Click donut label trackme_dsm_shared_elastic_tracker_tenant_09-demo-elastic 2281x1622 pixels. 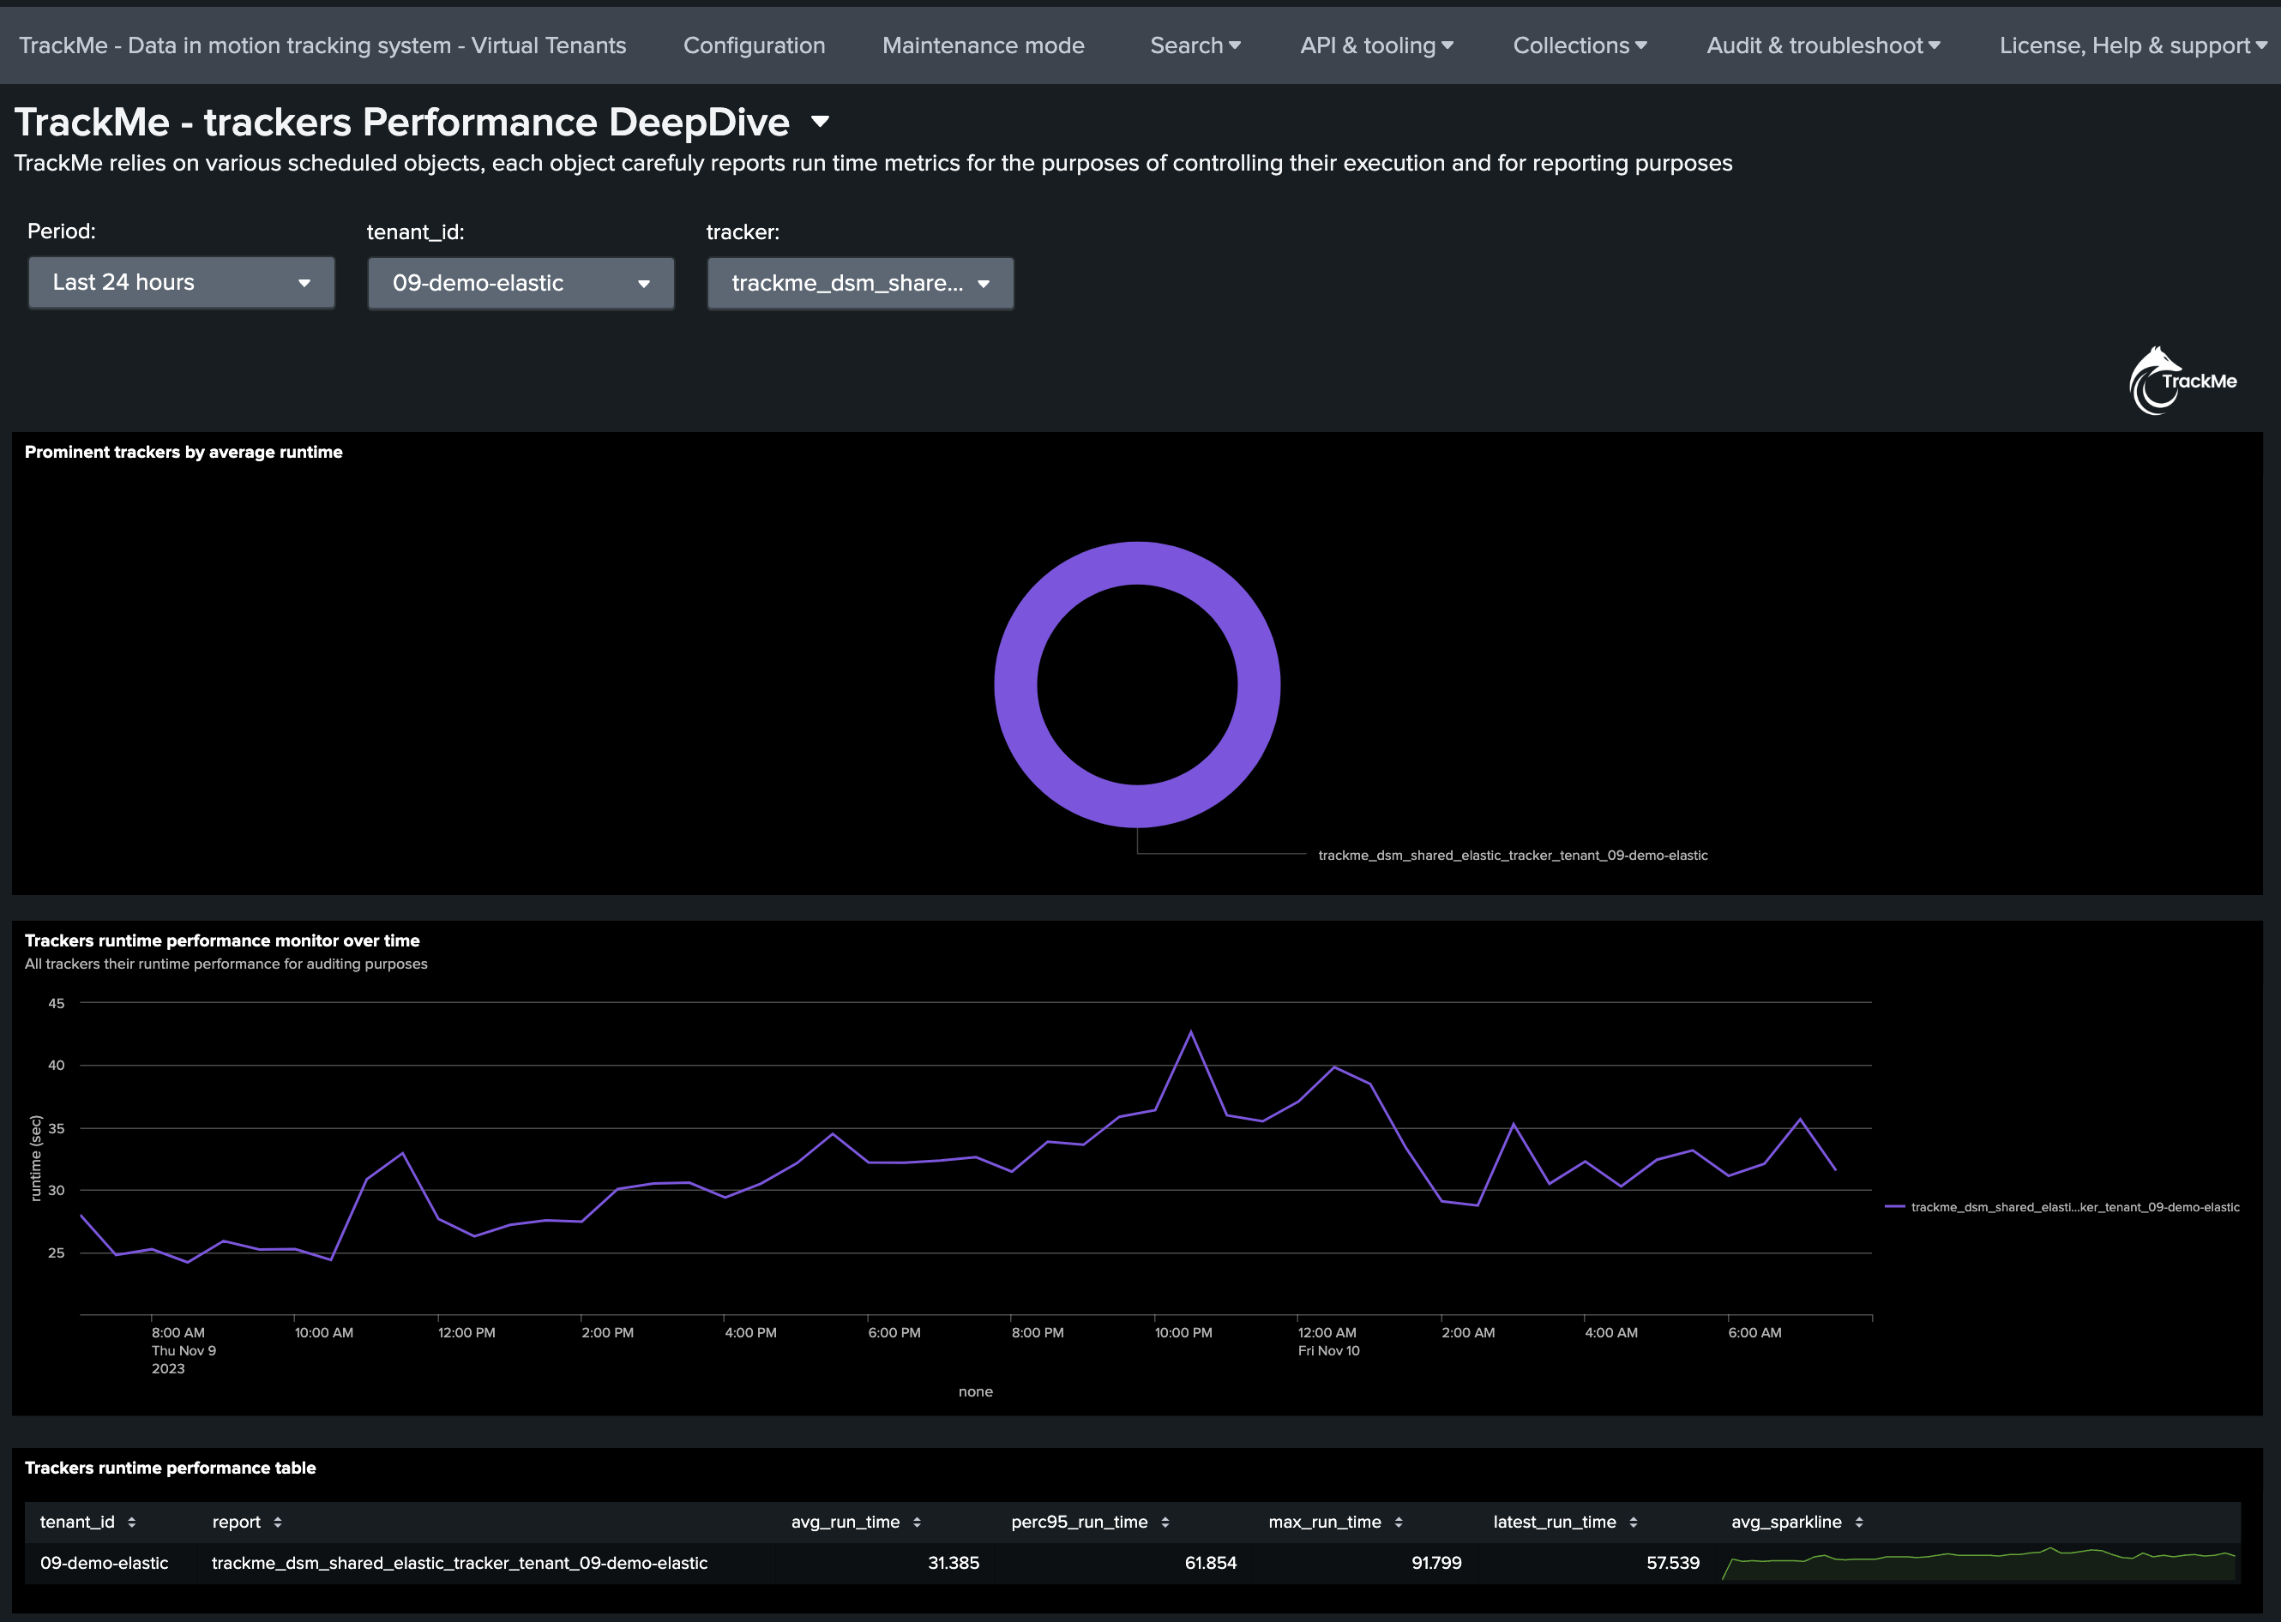[x=1513, y=855]
